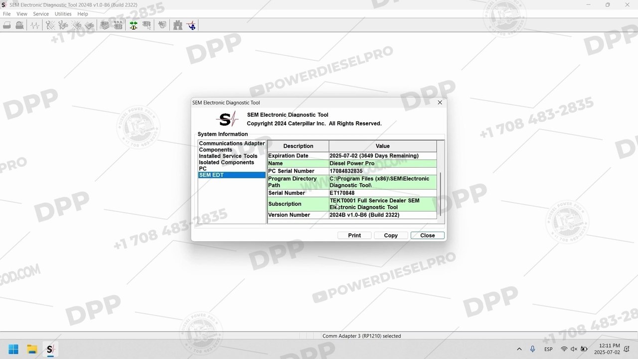Open the Service menu
The image size is (638, 359).
41,14
